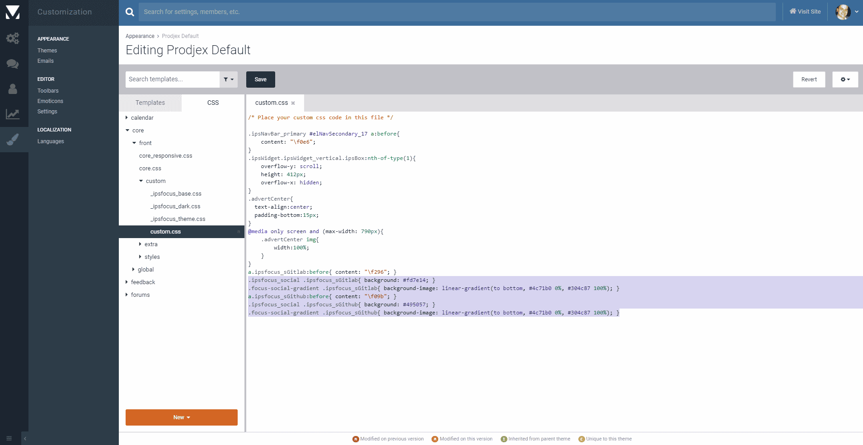The width and height of the screenshot is (863, 445).
Task: Expand the forums tree folder
Action: [x=127, y=295]
